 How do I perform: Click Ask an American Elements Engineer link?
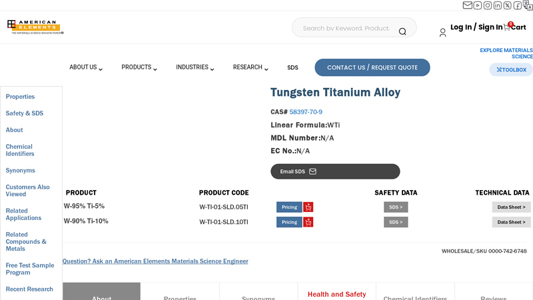(155, 261)
